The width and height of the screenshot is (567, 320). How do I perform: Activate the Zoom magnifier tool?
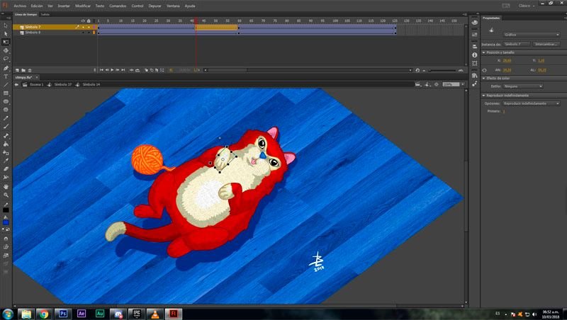click(x=6, y=195)
